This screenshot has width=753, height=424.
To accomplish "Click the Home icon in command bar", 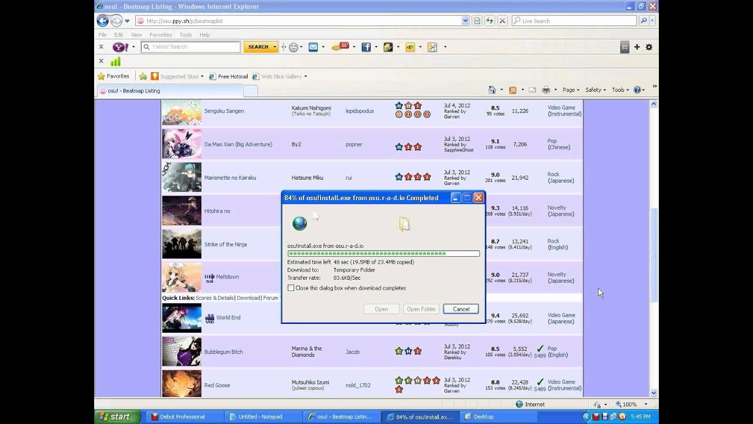I will coord(492,90).
